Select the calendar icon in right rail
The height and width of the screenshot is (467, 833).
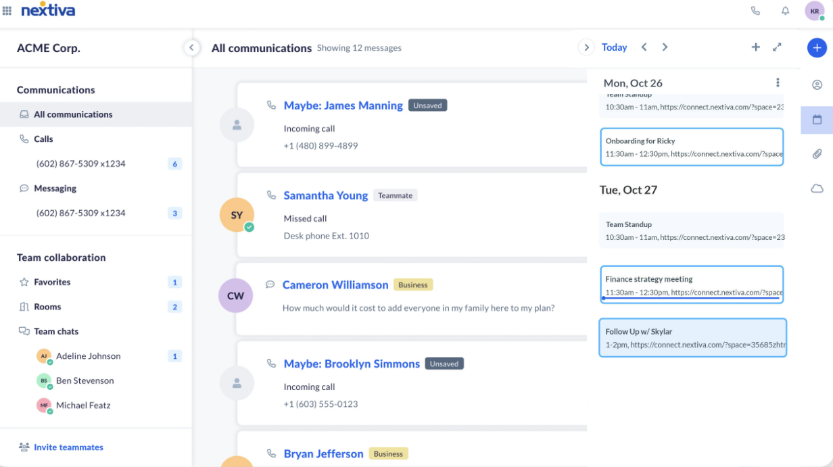tap(817, 120)
